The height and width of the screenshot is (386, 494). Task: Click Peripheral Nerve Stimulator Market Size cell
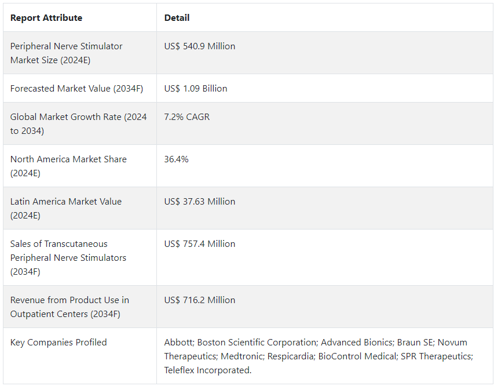click(x=66, y=53)
